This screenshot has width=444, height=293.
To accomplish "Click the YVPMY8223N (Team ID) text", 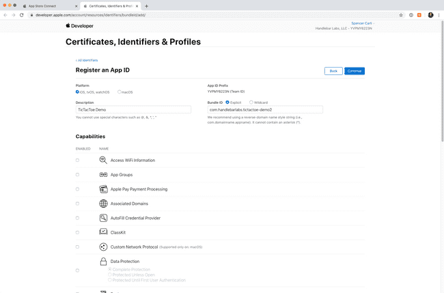I will (226, 92).
